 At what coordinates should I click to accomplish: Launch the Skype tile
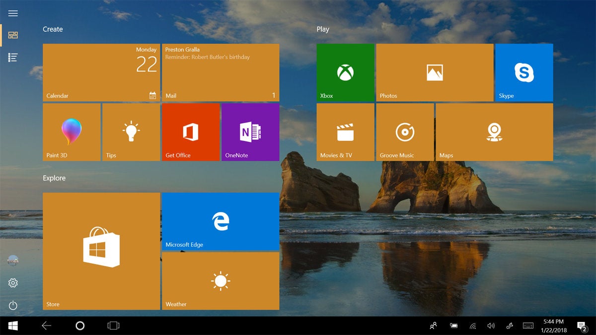coord(524,72)
